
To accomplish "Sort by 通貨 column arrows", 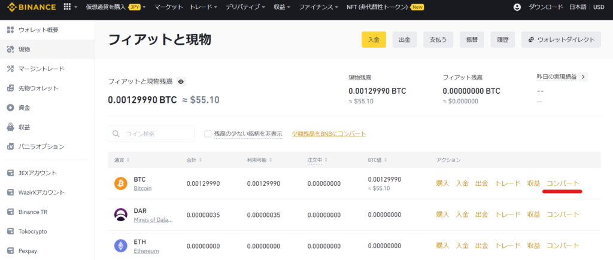I will [128, 160].
